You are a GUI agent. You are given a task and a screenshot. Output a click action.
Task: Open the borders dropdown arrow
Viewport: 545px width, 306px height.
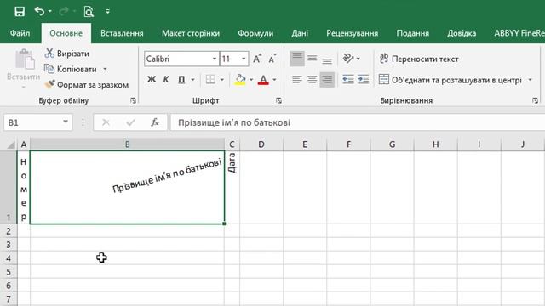click(222, 79)
